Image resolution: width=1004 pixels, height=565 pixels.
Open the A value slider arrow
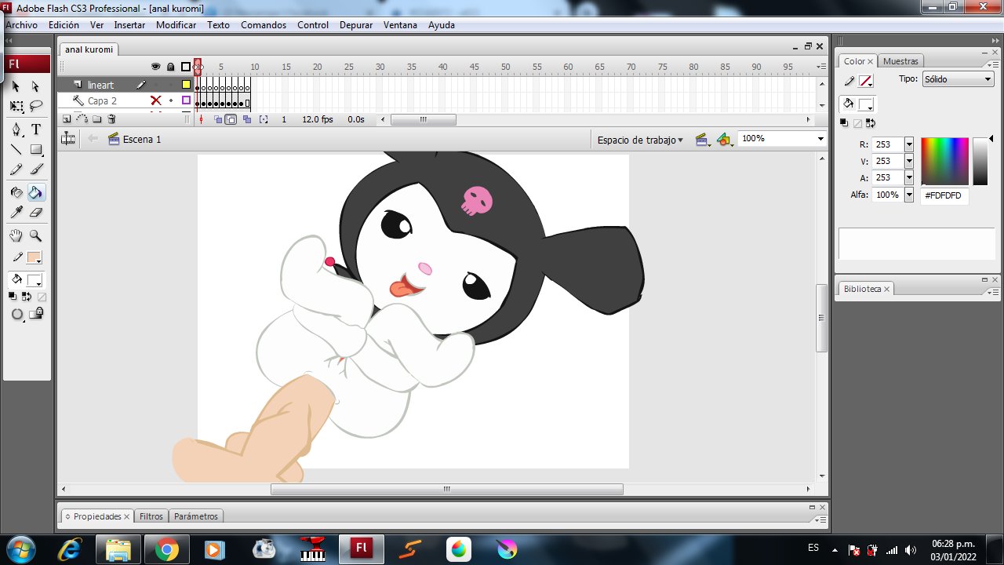click(909, 177)
